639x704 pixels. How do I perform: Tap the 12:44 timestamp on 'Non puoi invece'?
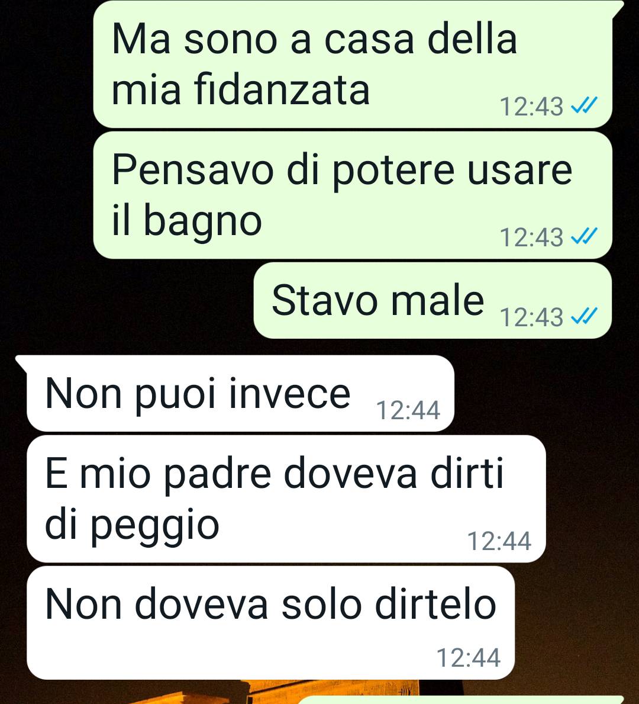(x=408, y=410)
